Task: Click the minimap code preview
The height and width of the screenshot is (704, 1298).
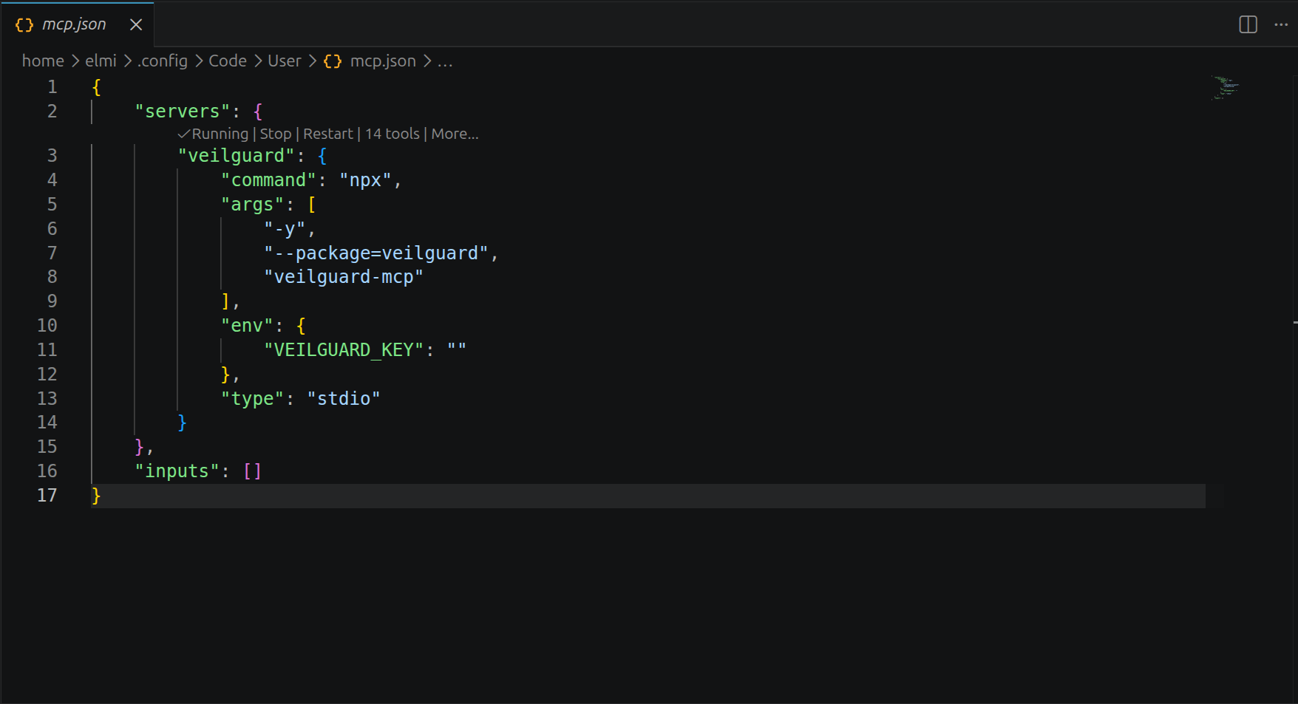Action: 1226,87
